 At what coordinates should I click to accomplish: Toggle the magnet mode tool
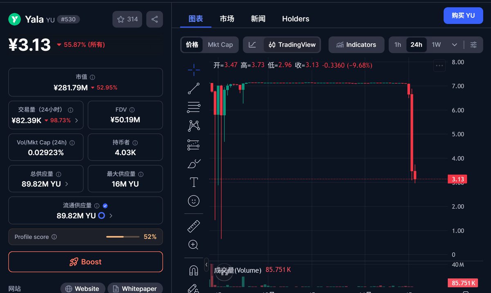click(x=194, y=270)
